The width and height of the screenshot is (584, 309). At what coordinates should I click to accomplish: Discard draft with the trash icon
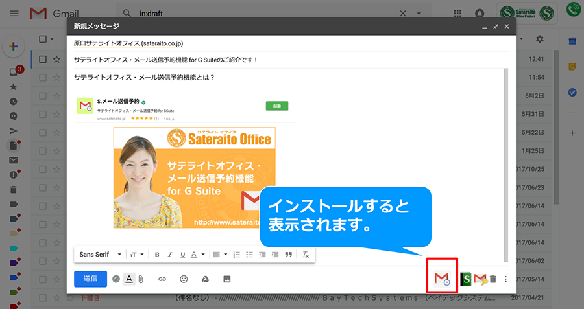coord(493,279)
